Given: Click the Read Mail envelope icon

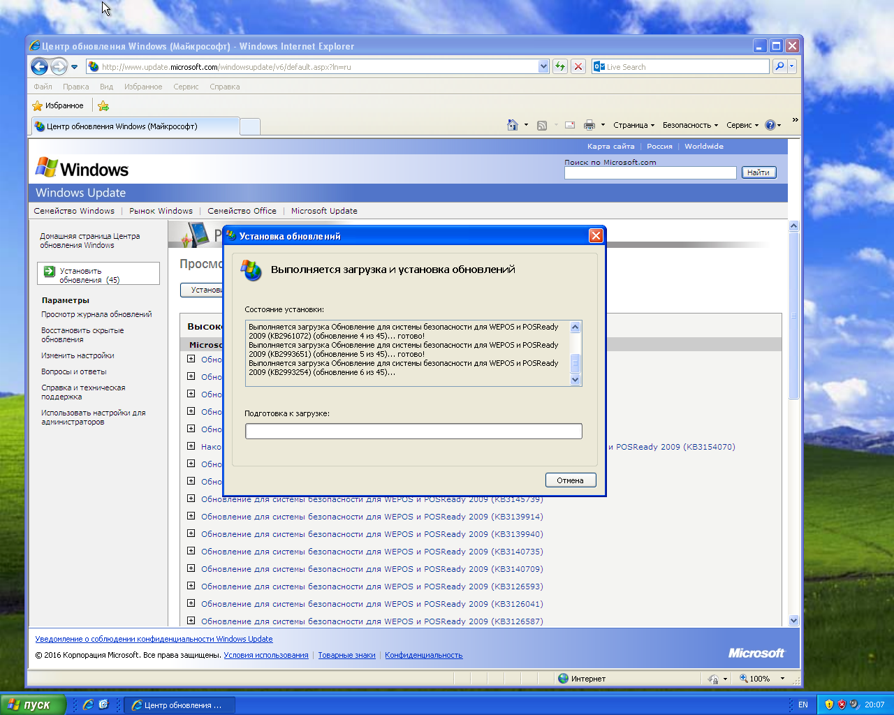Looking at the screenshot, I should pyautogui.click(x=570, y=125).
